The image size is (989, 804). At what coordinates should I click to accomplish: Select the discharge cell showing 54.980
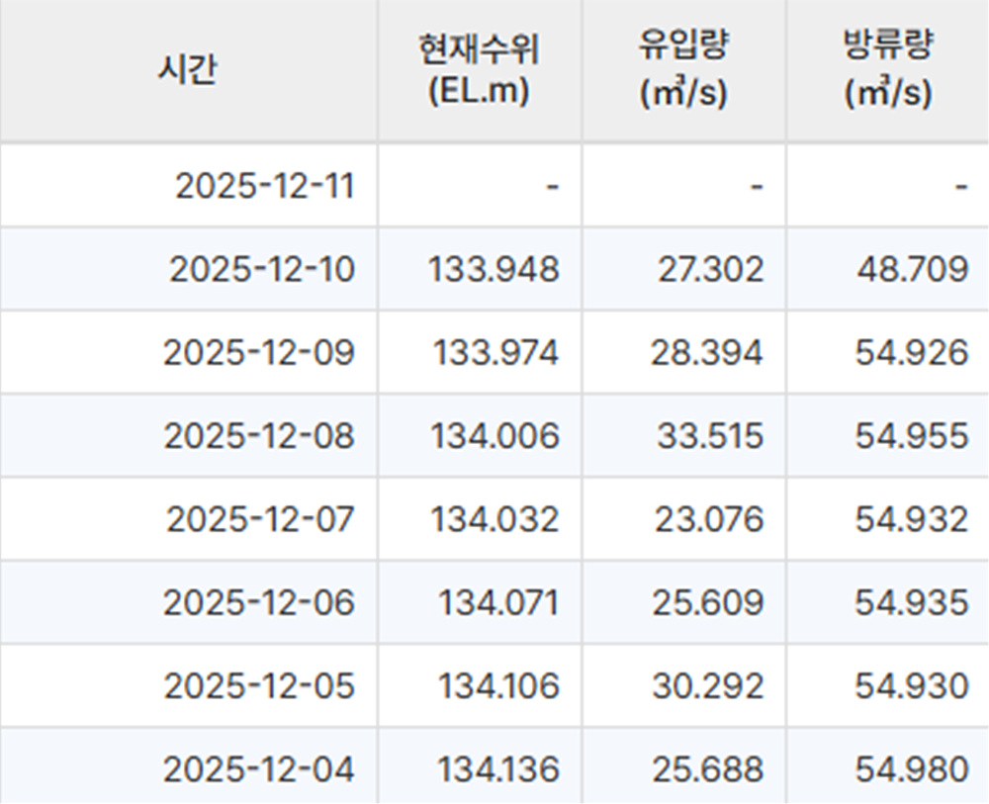point(912,769)
